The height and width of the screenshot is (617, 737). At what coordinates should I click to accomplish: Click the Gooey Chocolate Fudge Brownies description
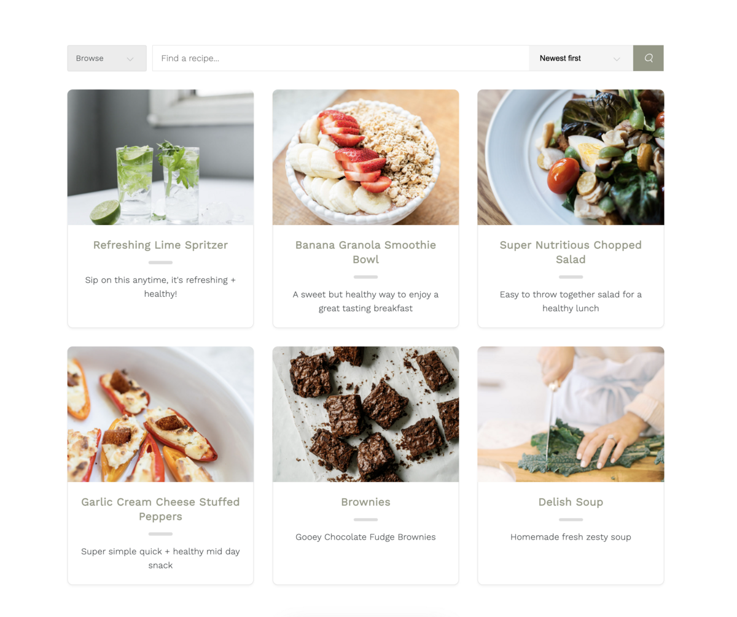(x=365, y=537)
